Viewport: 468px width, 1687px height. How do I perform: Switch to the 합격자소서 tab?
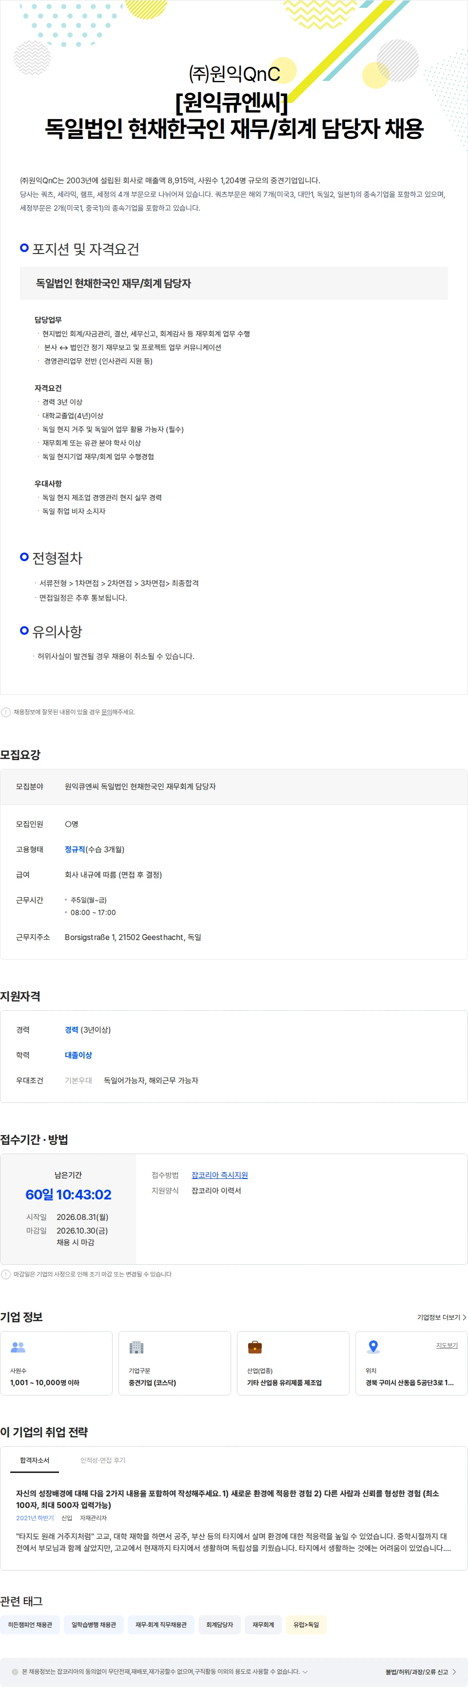(x=35, y=1460)
